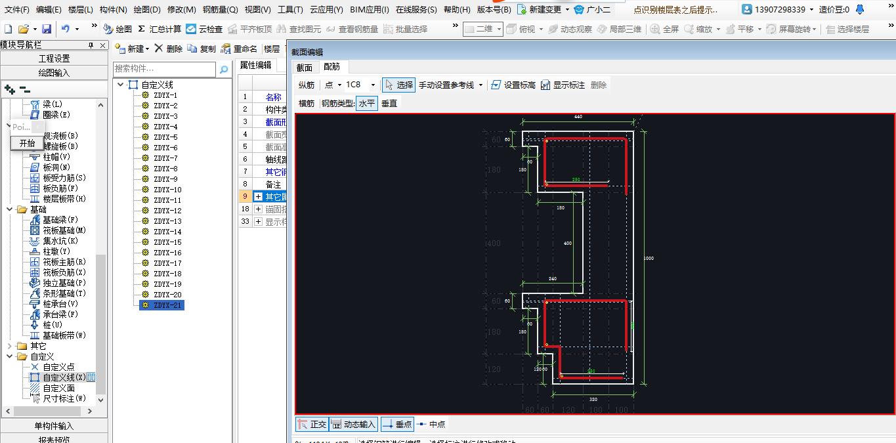
Task: Open the 文件(F) menu
Action: (x=17, y=9)
